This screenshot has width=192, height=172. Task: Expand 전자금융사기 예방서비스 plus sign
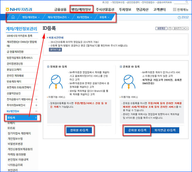point(36,99)
